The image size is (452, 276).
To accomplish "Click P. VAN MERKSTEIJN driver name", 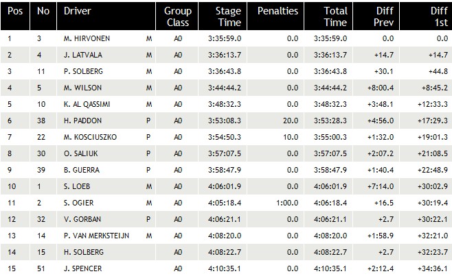I will click(97, 236).
